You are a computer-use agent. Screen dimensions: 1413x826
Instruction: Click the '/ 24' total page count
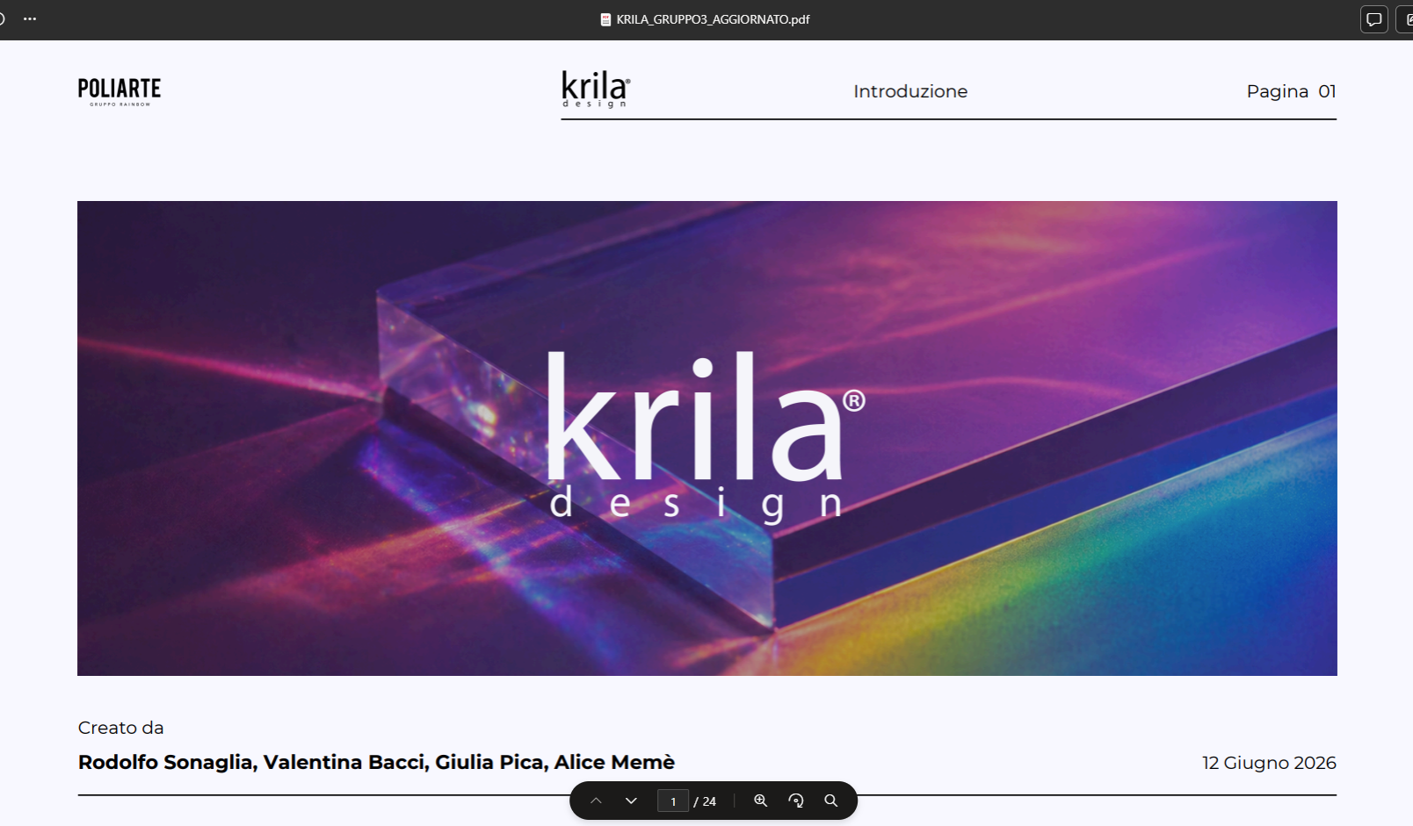(x=705, y=801)
